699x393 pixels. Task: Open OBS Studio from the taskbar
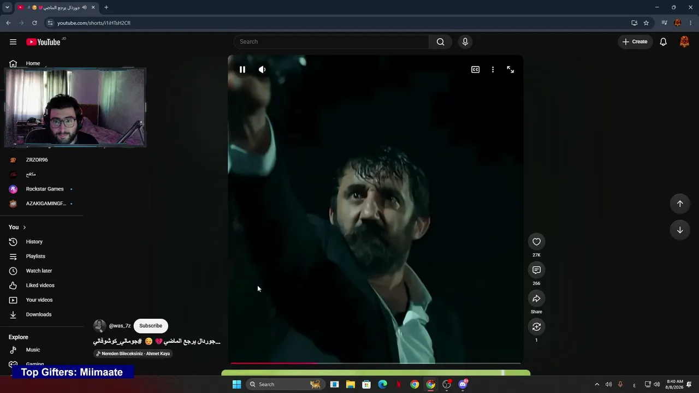point(447,384)
